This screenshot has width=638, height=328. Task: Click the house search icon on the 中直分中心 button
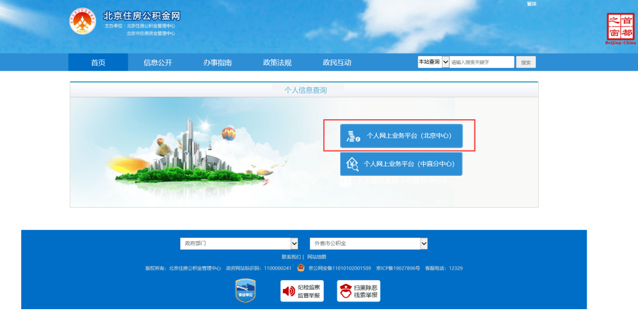coord(352,164)
